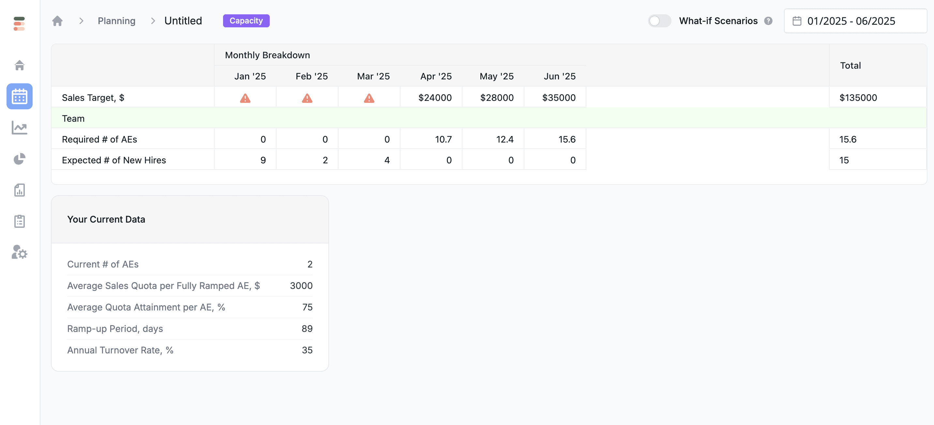Click the Sales Target, $ row label
934x425 pixels.
point(93,98)
